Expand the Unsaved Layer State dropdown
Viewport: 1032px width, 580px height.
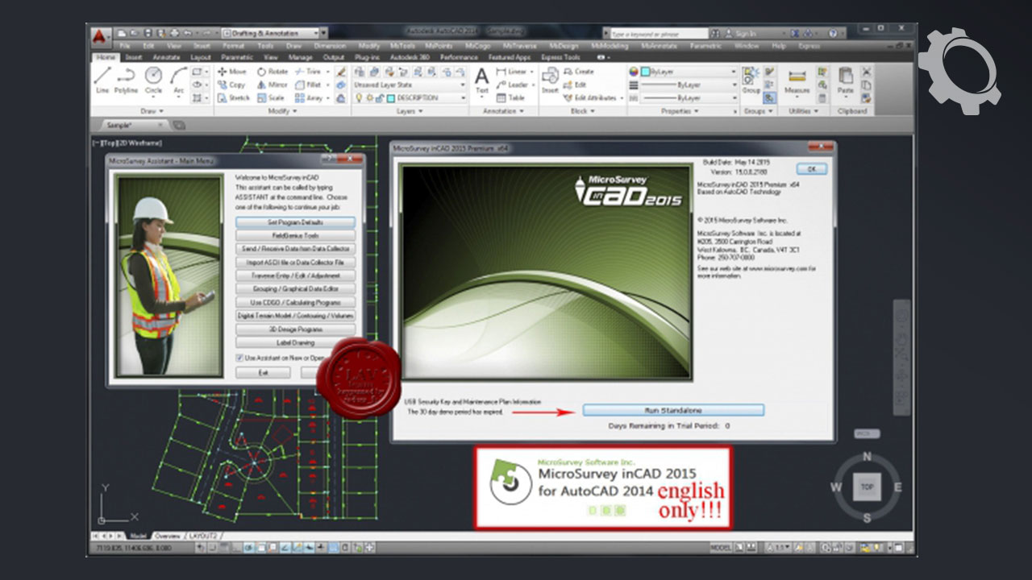(x=462, y=85)
